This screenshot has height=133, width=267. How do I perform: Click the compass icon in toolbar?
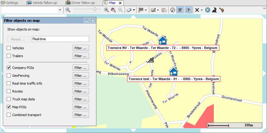pos(173,10)
